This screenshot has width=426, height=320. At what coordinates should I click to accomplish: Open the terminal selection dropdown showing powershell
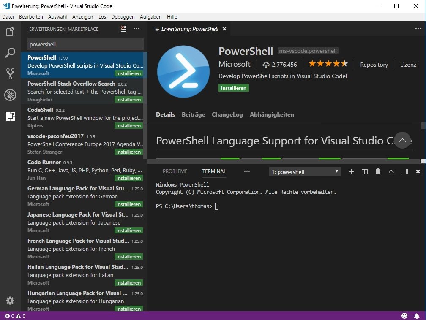point(304,171)
